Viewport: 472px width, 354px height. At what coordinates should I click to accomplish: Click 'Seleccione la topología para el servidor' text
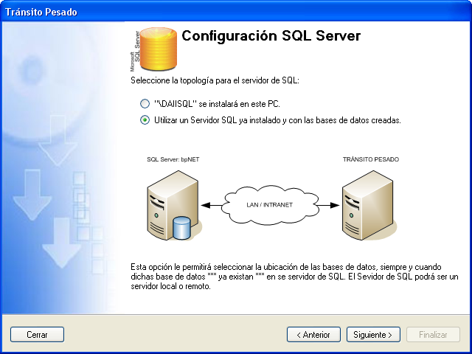click(x=215, y=80)
